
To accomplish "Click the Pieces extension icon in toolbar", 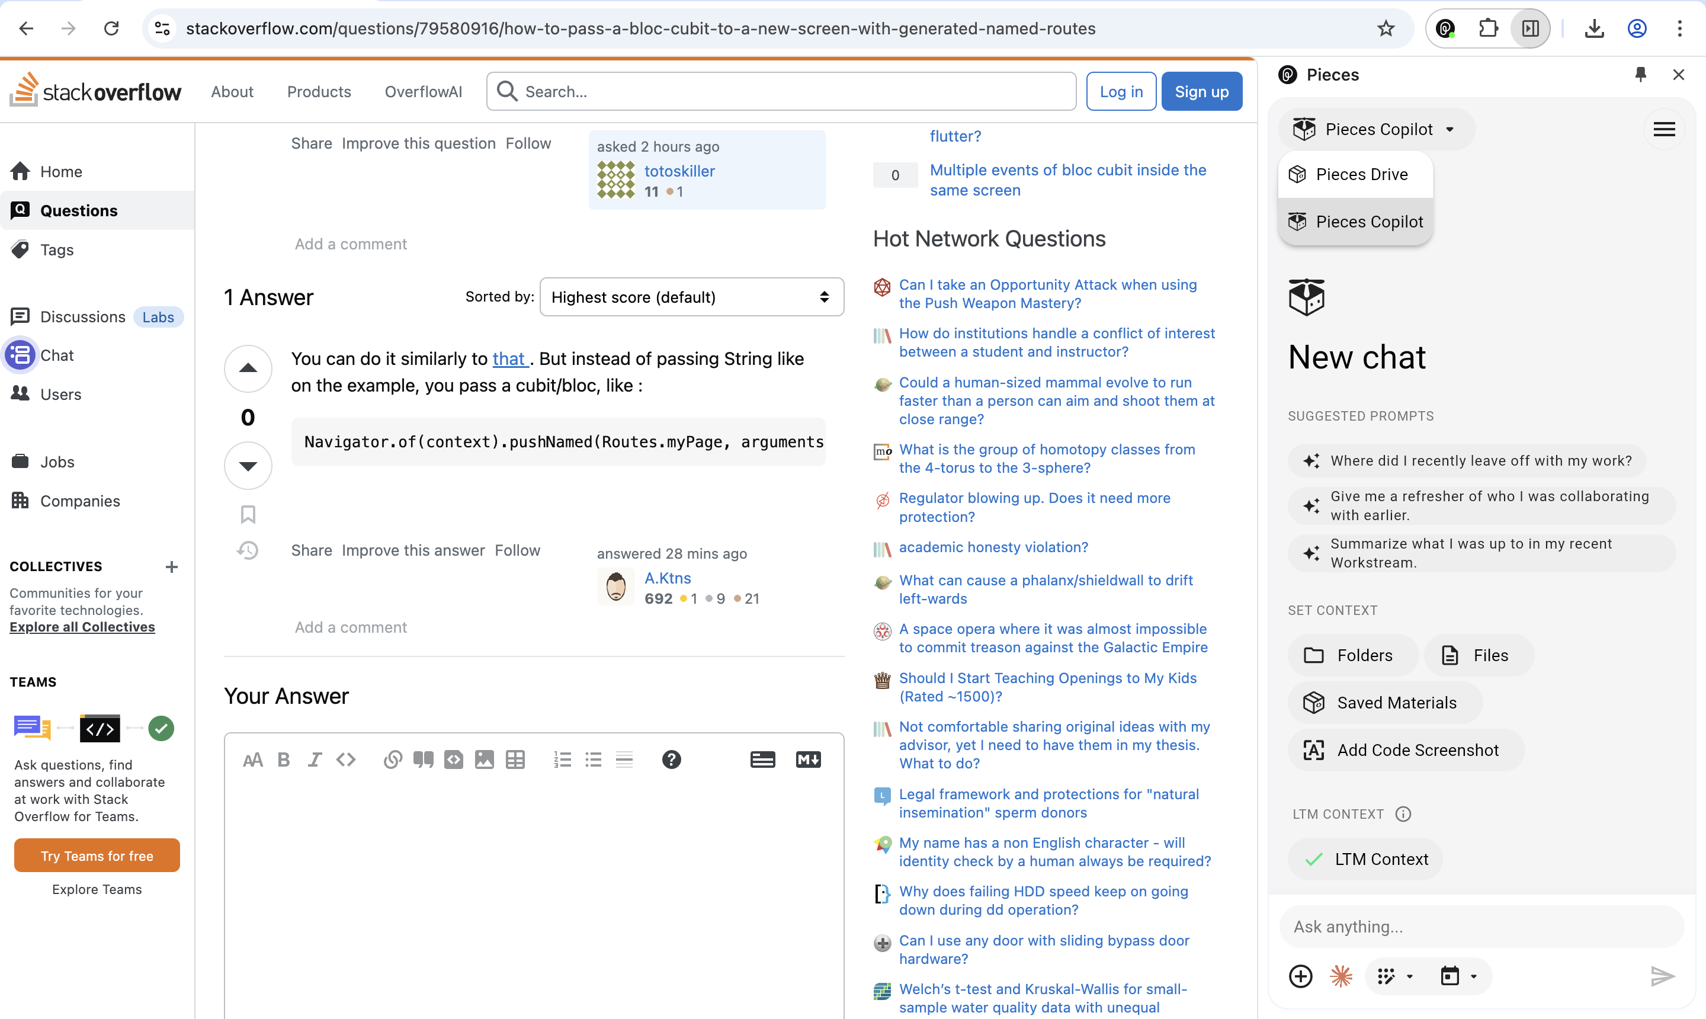I will (1446, 28).
